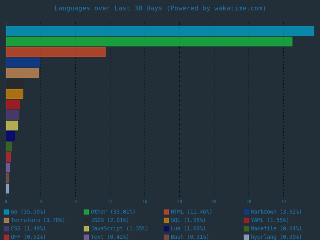
Task: Click the Bash (0.31%) legend label
Action: point(190,237)
